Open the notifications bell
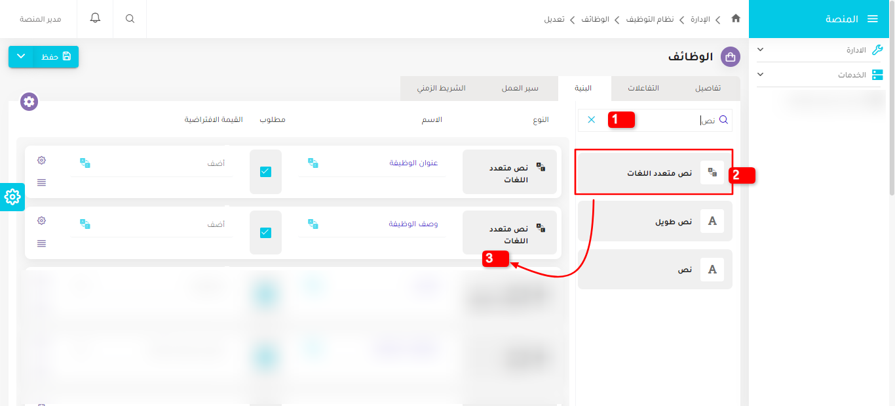The image size is (895, 406). [x=94, y=18]
